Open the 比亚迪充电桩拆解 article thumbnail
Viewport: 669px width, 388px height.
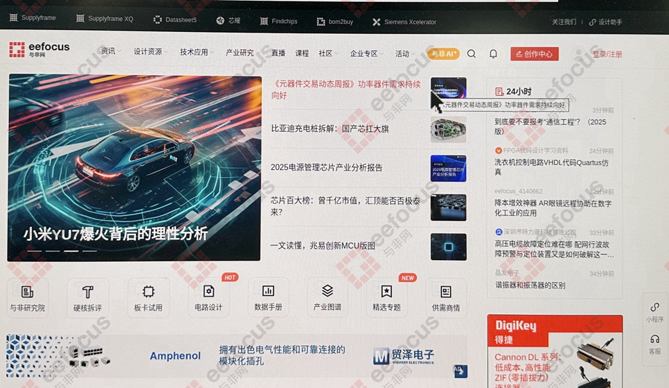[448, 129]
